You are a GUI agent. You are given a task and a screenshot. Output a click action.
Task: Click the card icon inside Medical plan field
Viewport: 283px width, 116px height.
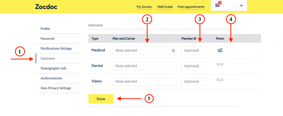173,51
